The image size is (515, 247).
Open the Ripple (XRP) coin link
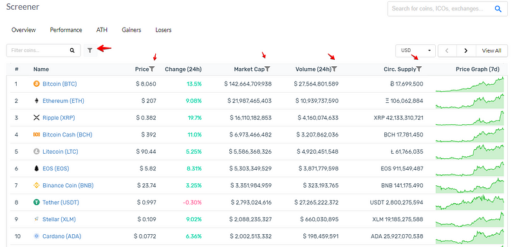pyautogui.click(x=59, y=118)
